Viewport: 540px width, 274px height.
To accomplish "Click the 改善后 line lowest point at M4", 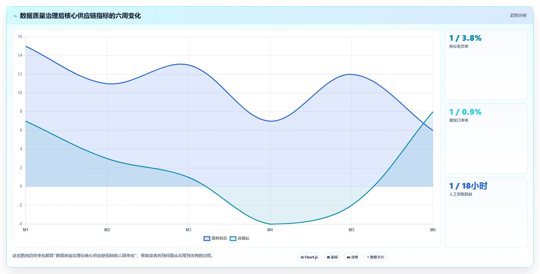I will click(x=270, y=224).
